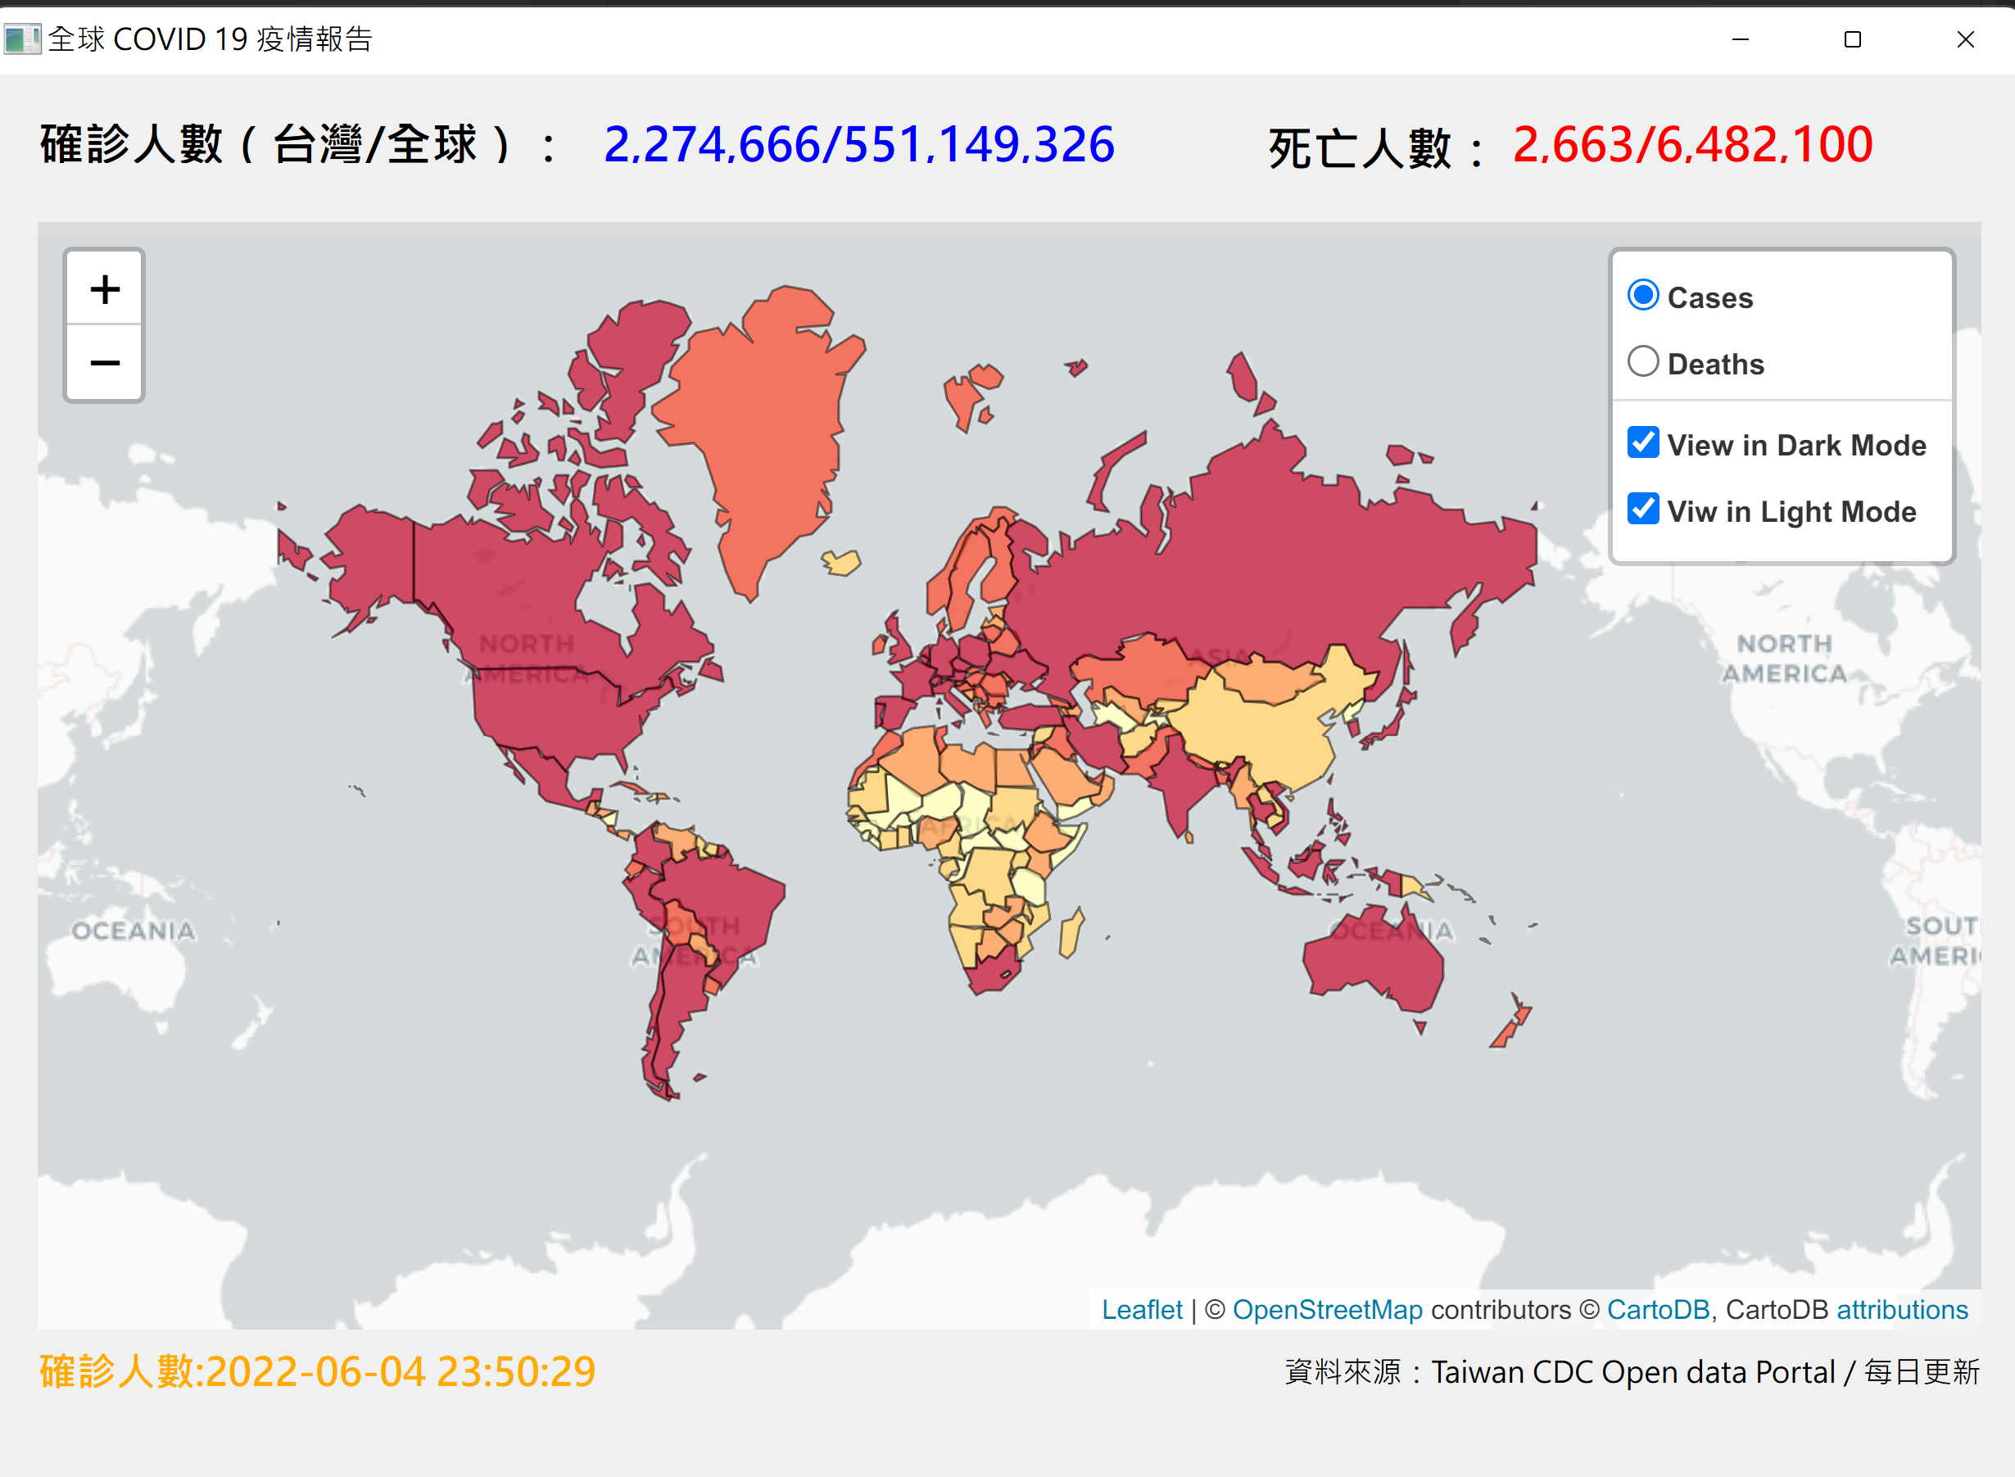The height and width of the screenshot is (1477, 2015).
Task: Click the app icon in title bar
Action: (21, 39)
